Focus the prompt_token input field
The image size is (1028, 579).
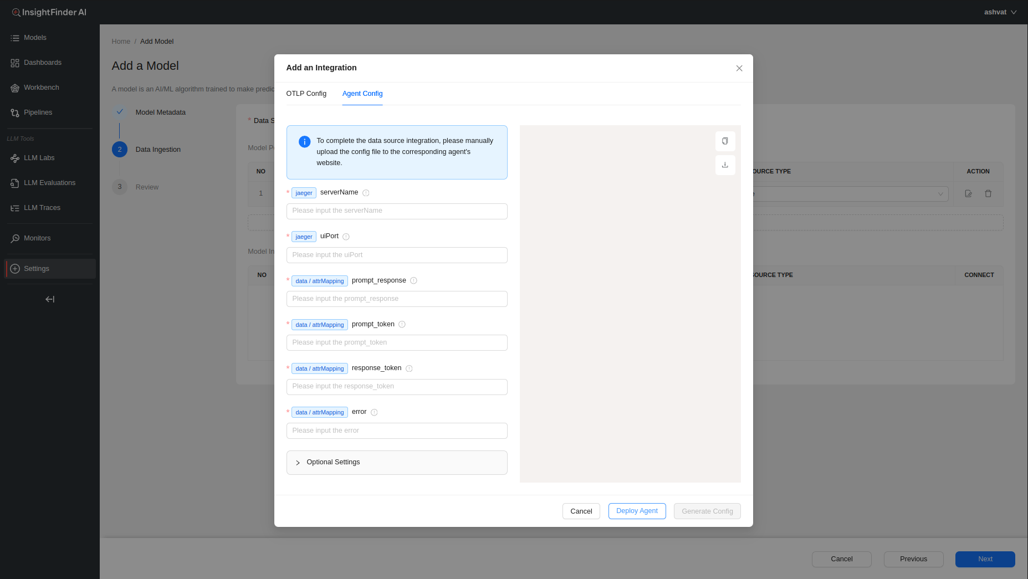[x=396, y=342]
